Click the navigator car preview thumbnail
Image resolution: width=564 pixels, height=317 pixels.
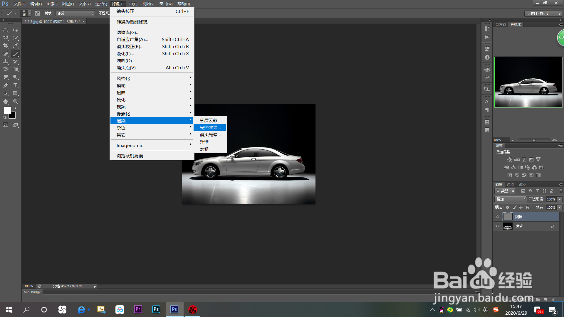[x=528, y=82]
